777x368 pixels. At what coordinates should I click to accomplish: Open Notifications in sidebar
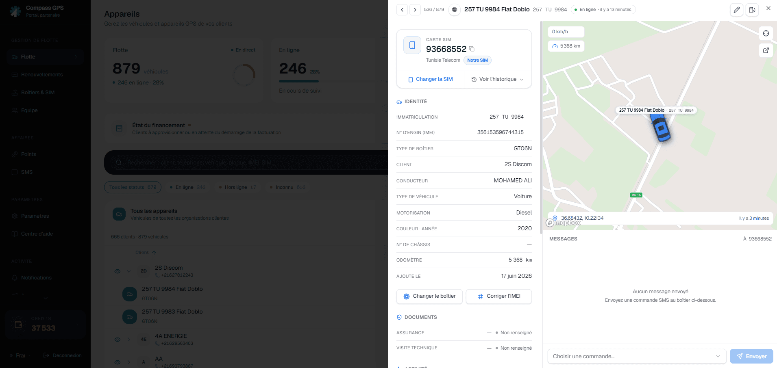click(45, 278)
